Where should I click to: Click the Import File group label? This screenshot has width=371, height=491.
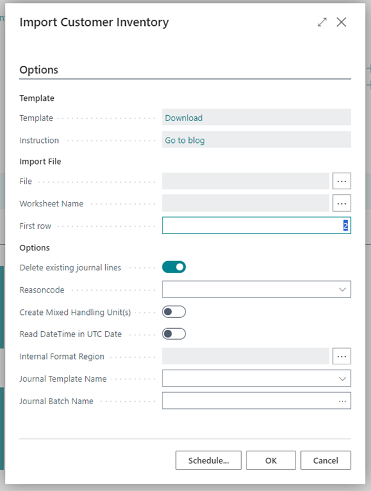[x=40, y=162]
